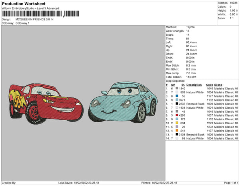The height and width of the screenshot is (186, 240).
Task: Click 'Natural White' in stop row 2
Action: tap(195, 92)
